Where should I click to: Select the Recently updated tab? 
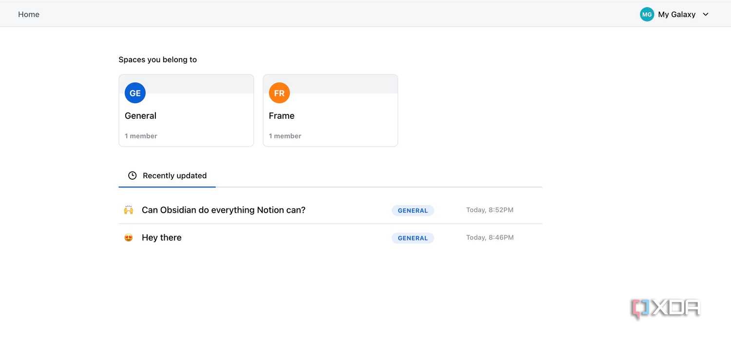[x=167, y=176]
